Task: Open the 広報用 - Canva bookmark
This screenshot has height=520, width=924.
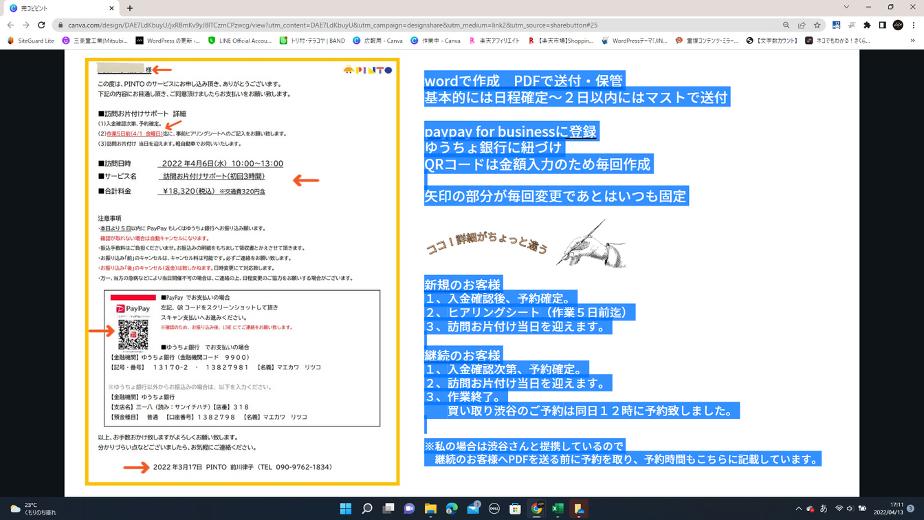Action: (x=377, y=41)
